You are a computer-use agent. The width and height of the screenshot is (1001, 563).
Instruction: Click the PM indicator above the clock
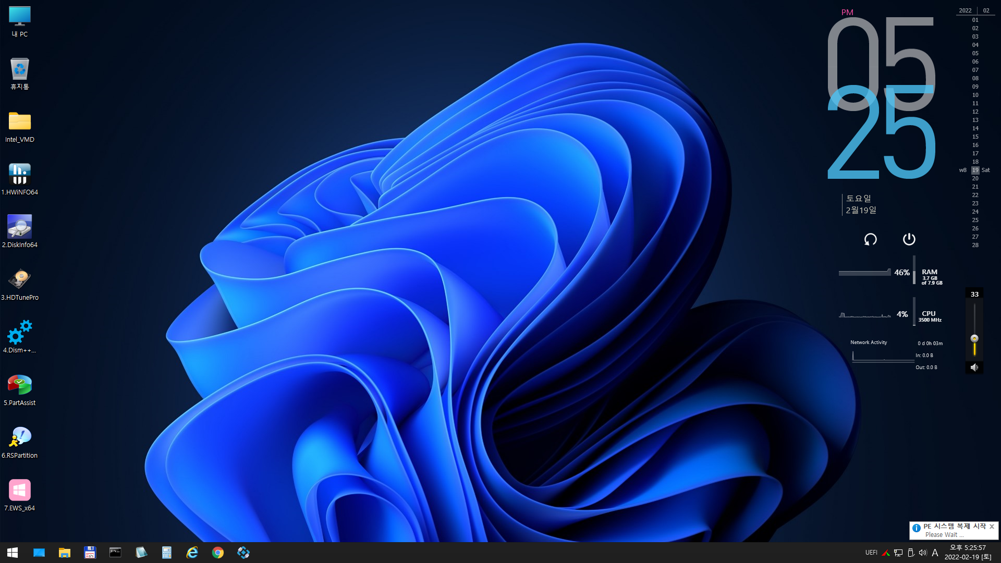pos(847,13)
